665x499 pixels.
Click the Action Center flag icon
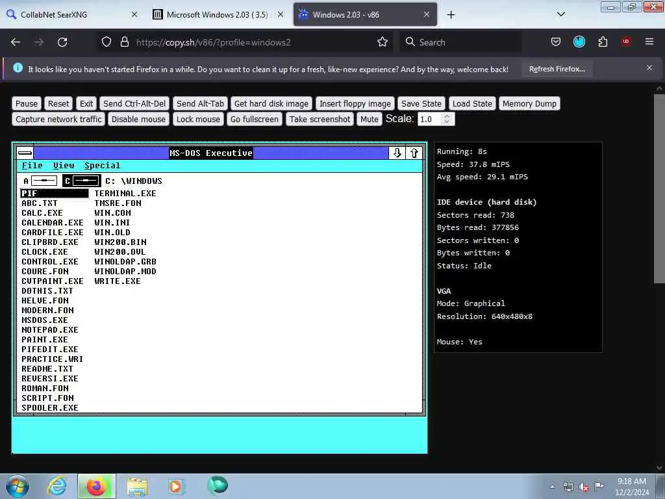599,487
